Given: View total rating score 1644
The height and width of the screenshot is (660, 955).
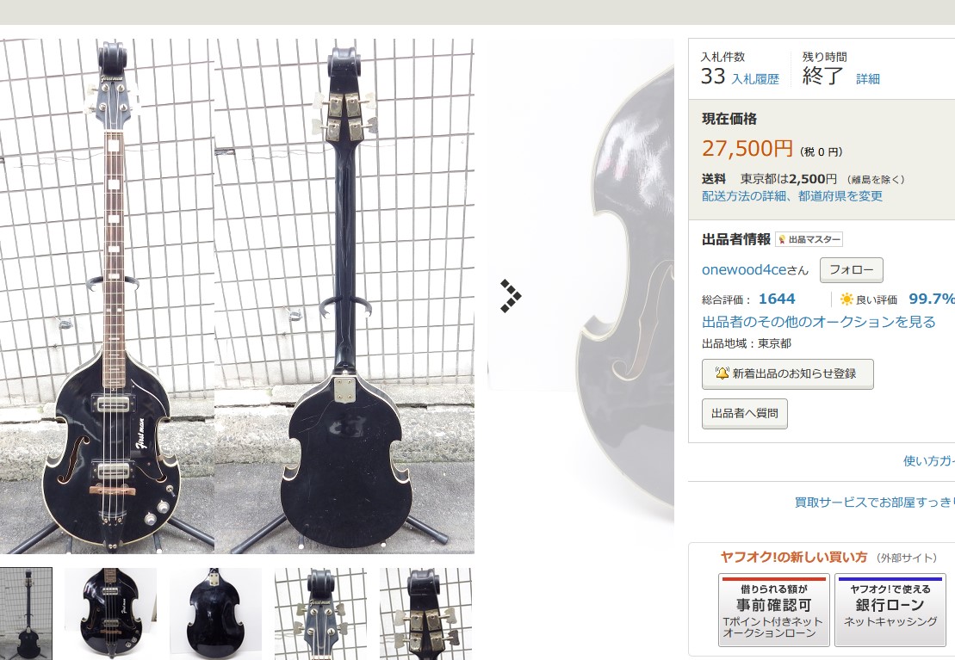Looking at the screenshot, I should [777, 299].
